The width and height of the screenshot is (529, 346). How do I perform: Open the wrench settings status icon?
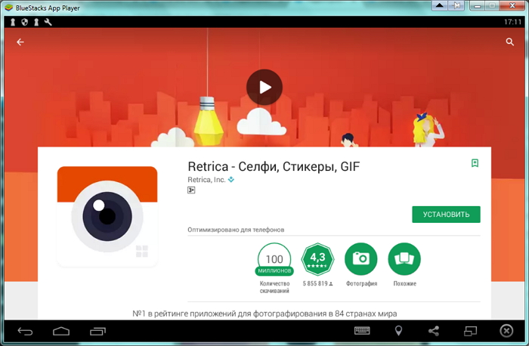pyautogui.click(x=48, y=22)
